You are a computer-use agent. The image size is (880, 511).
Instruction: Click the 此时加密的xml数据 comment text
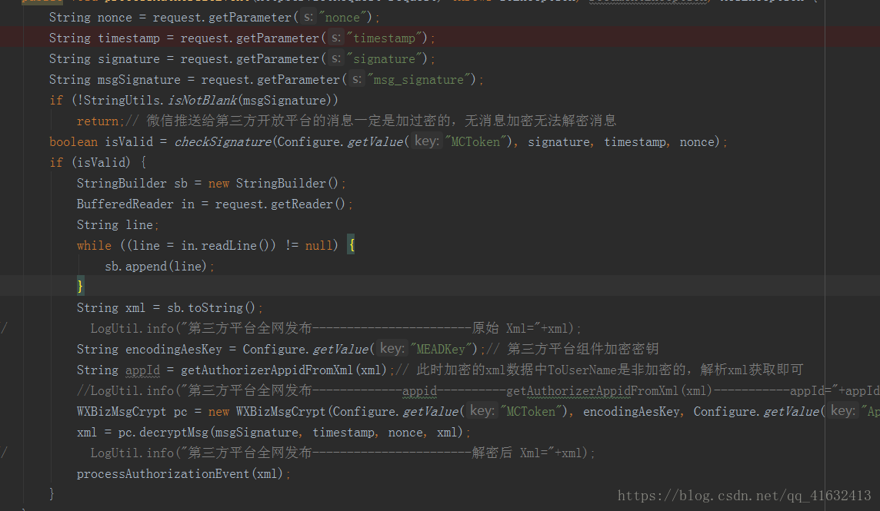[x=601, y=370]
